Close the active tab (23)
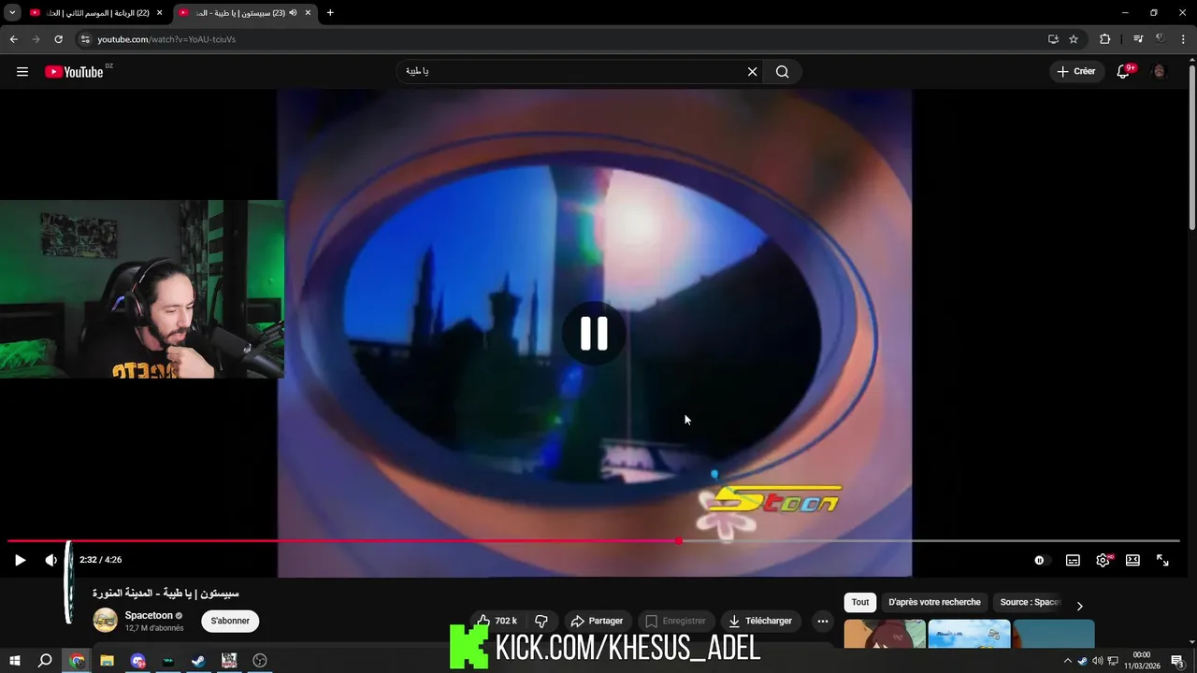The image size is (1197, 673). pyautogui.click(x=308, y=13)
